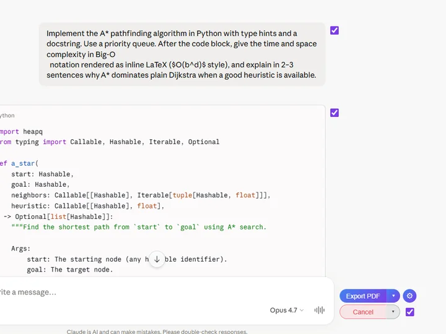
Task: Click the Export PDF button
Action: [x=363, y=296]
